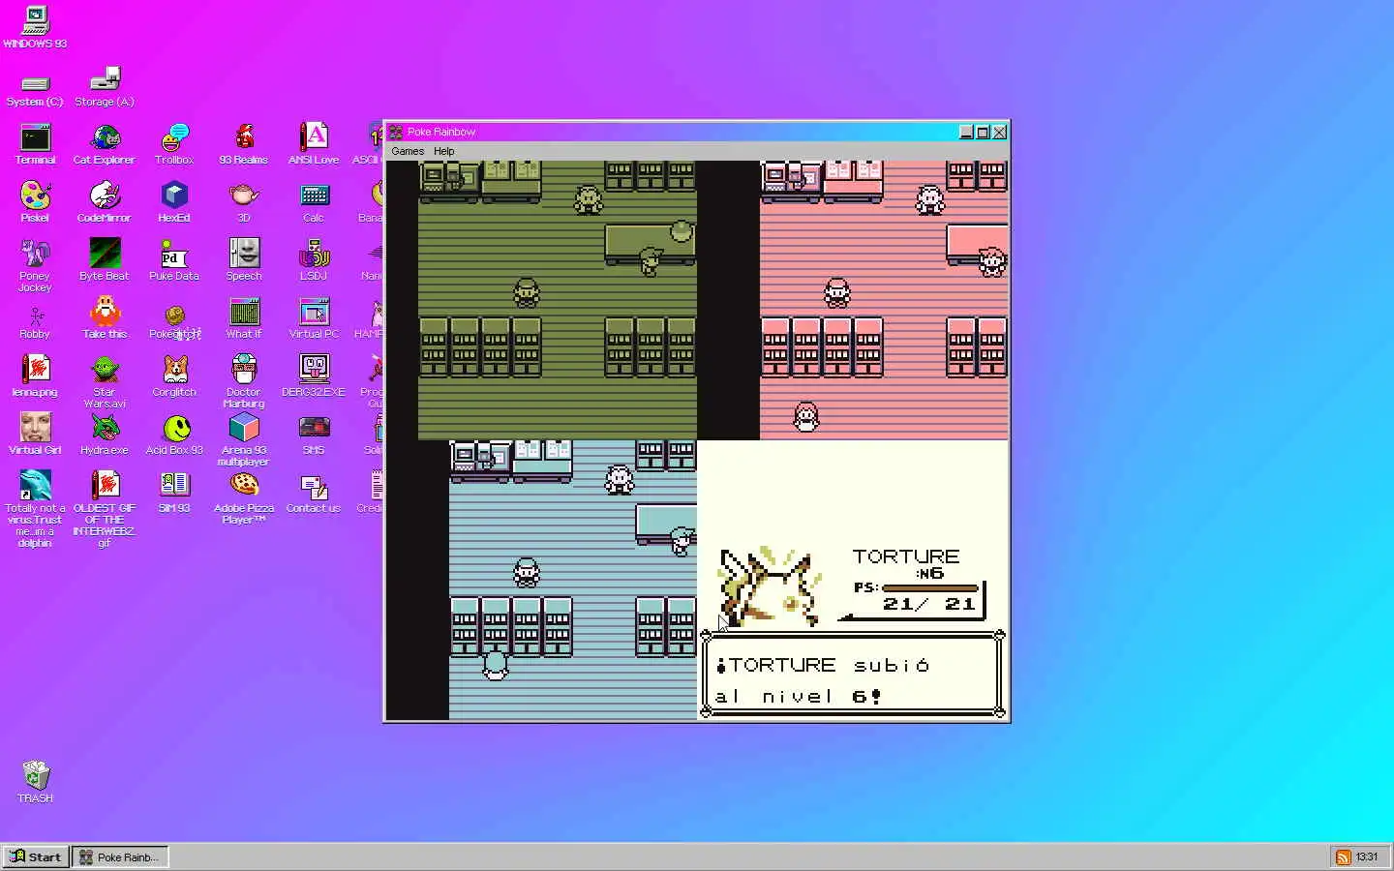Click the Poke Rainbow title bar icon
The width and height of the screenshot is (1394, 871).
pyautogui.click(x=396, y=132)
